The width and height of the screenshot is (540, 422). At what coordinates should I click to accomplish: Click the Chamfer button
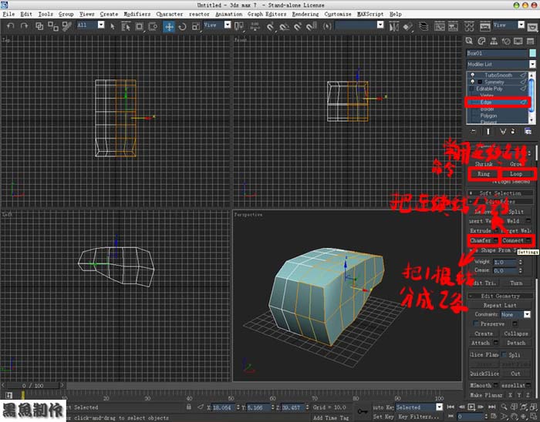coord(481,240)
